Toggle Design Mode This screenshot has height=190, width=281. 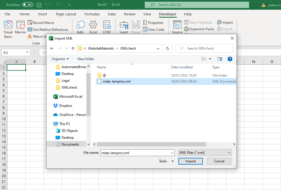136,27
